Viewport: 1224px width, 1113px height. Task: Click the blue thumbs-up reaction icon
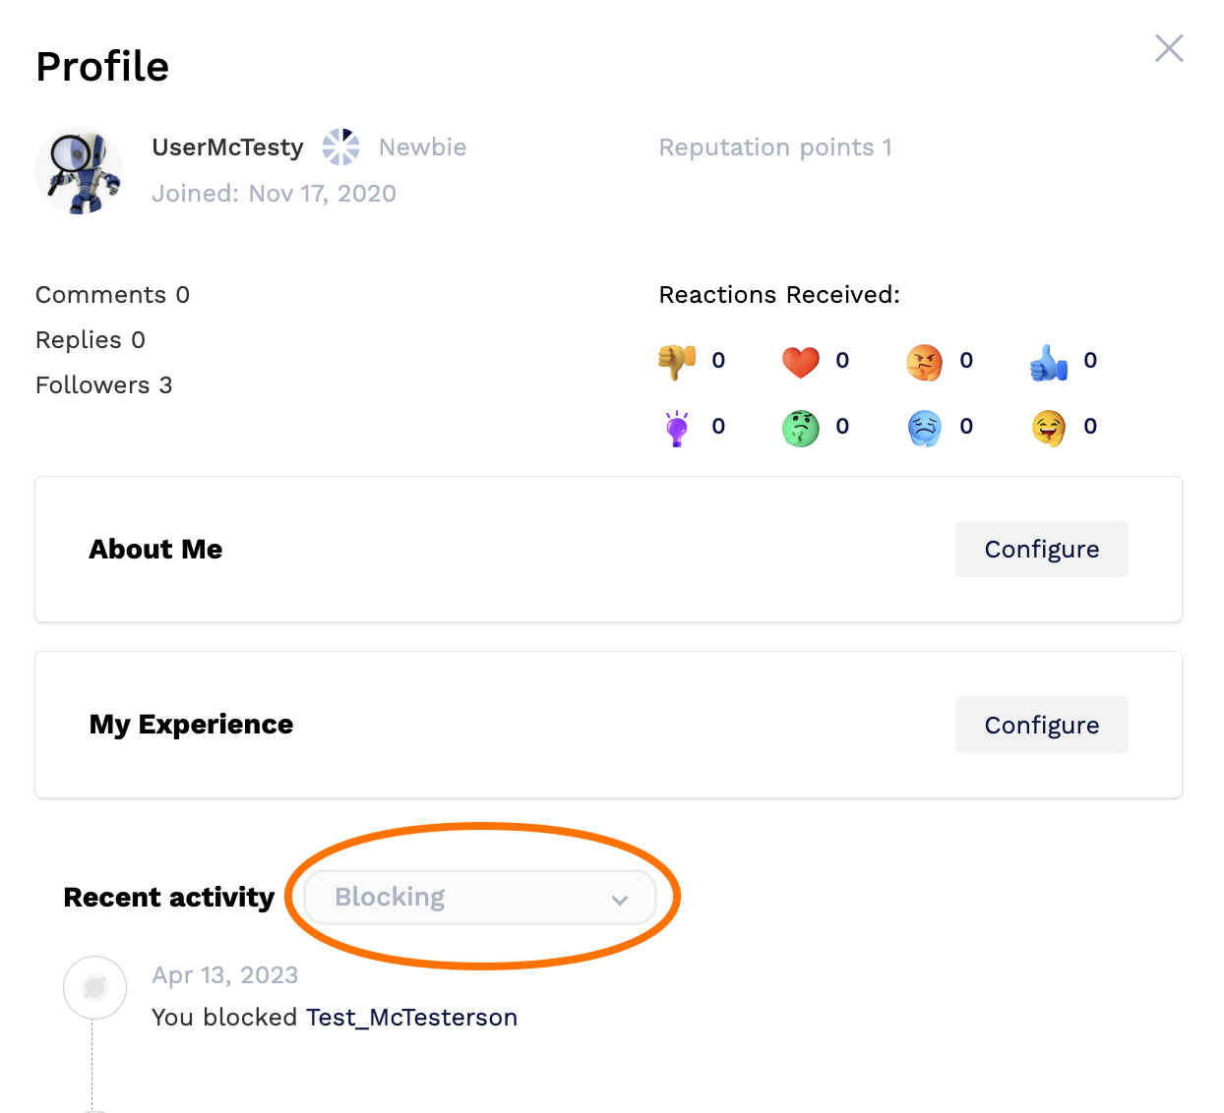[1048, 361]
